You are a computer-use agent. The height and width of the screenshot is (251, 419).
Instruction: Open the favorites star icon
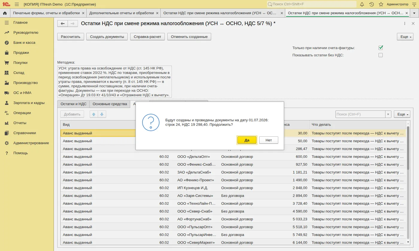(381, 4)
